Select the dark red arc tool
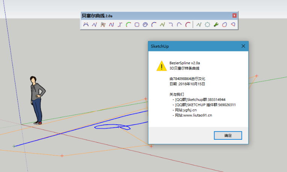This screenshot has height=172, width=287. [x=188, y=24]
